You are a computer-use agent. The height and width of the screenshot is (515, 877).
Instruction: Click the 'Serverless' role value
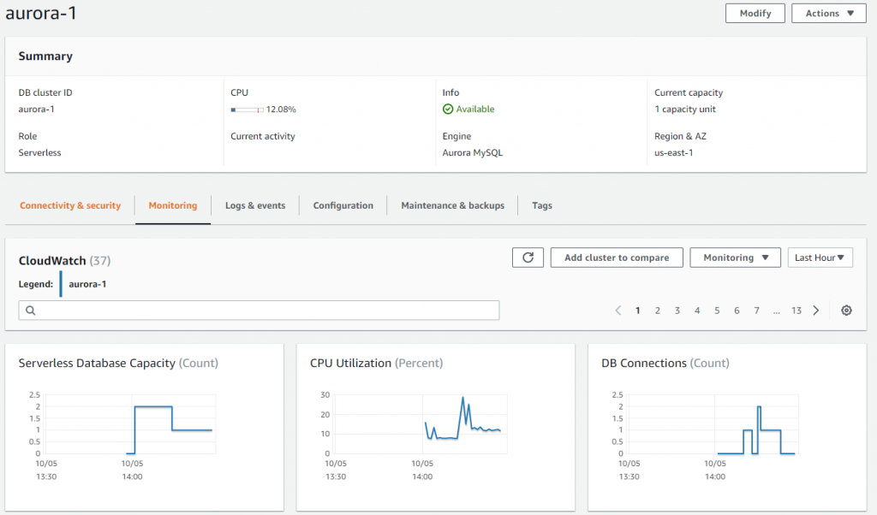(39, 152)
